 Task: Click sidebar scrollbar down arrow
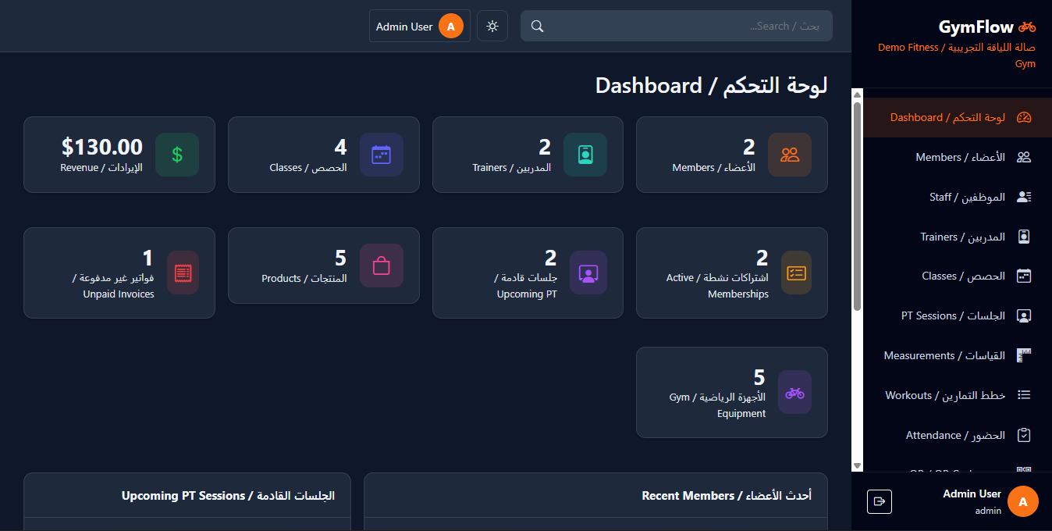(857, 465)
